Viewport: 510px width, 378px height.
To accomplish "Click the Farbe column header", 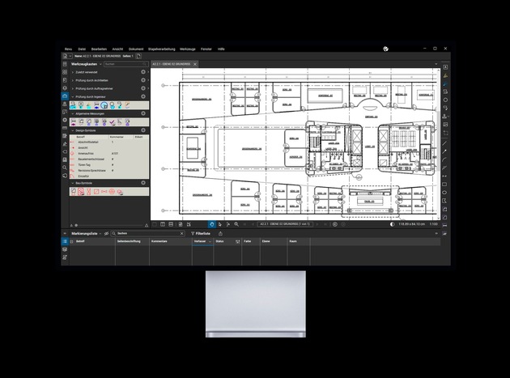I will (x=248, y=241).
